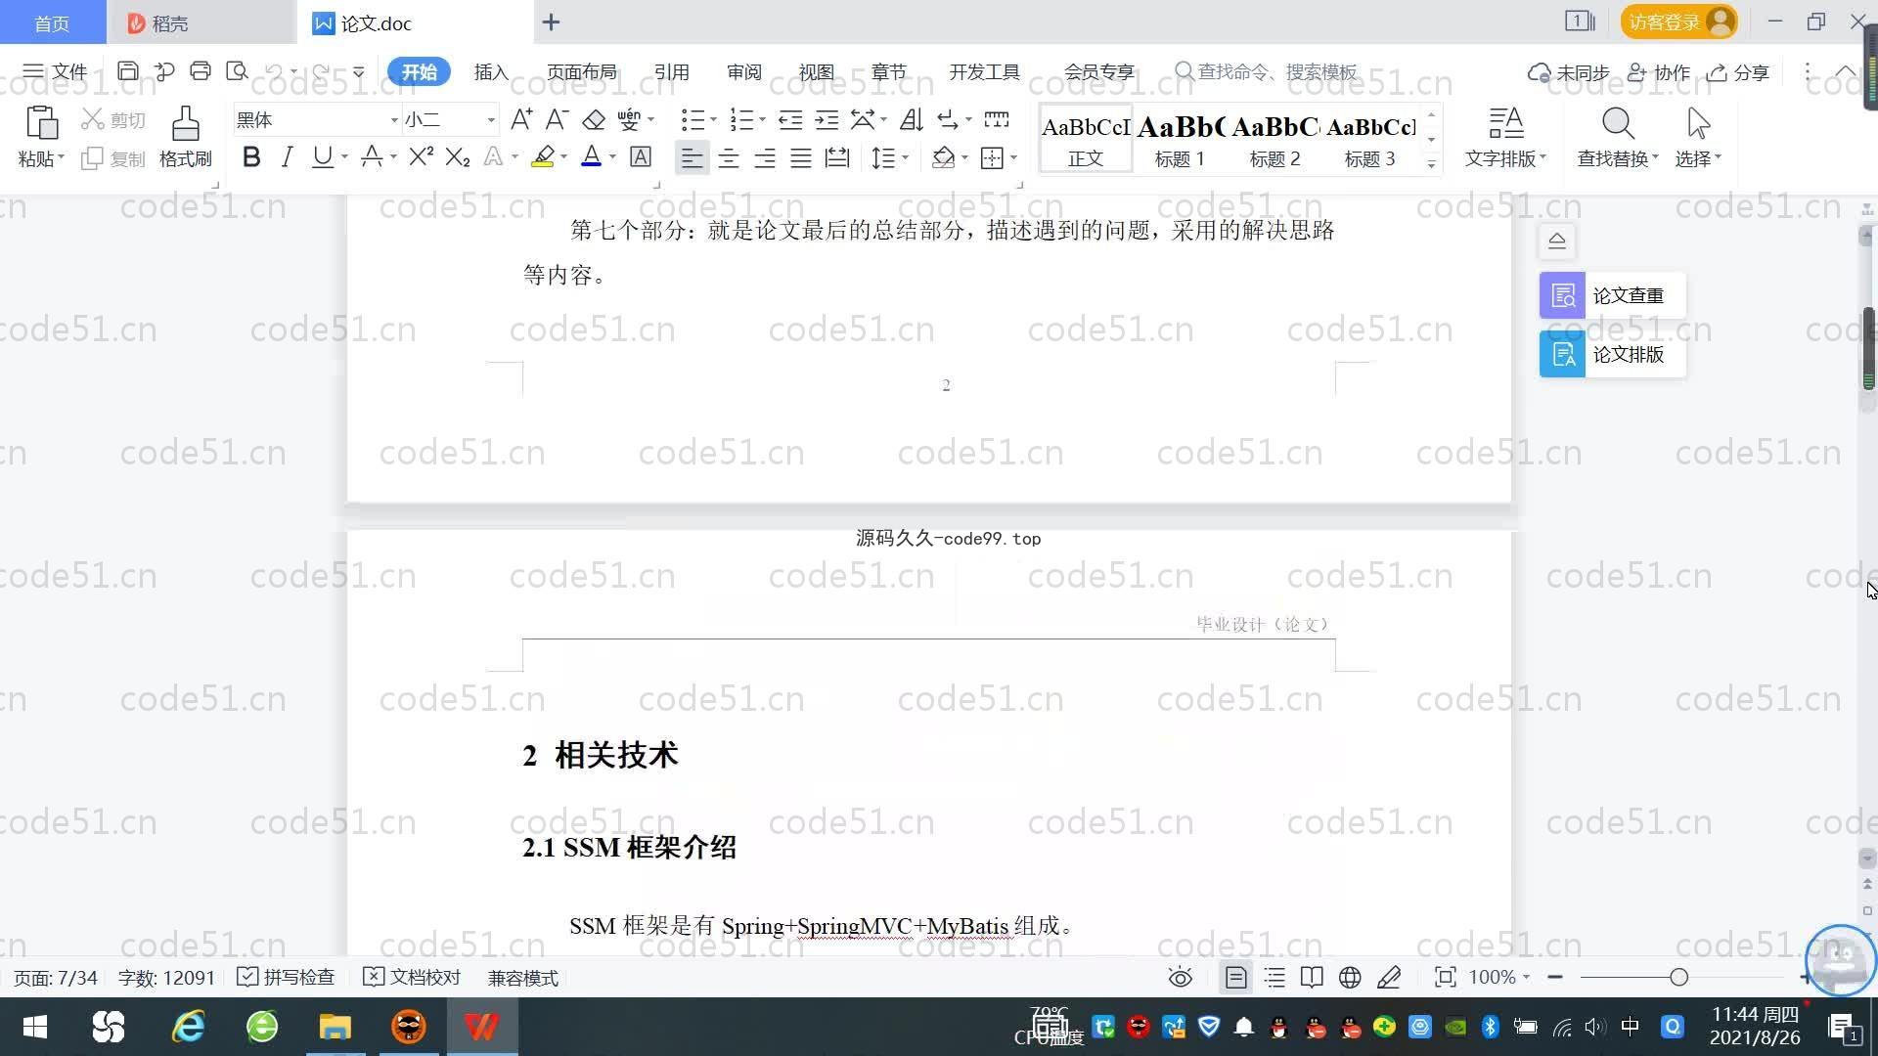Expand quick access toolbar customization arrow
The width and height of the screenshot is (1878, 1056).
358,71
